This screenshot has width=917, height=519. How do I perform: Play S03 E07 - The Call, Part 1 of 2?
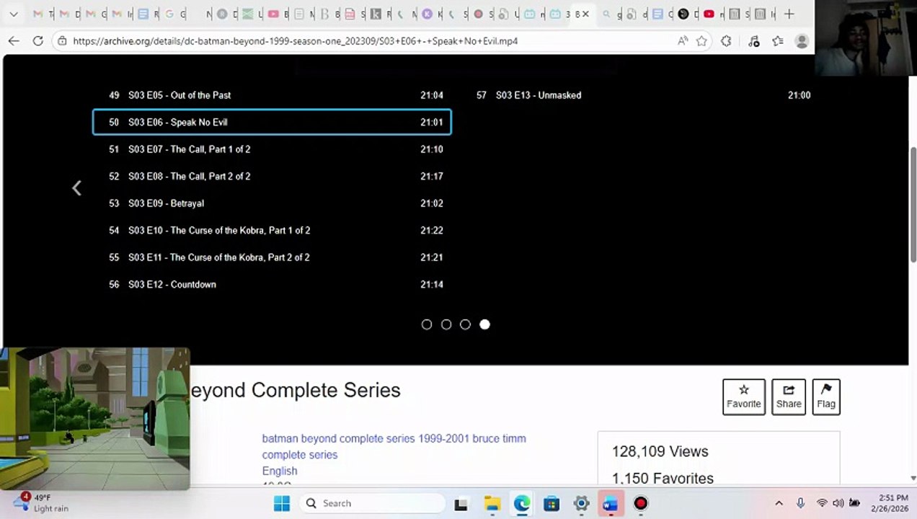point(273,149)
